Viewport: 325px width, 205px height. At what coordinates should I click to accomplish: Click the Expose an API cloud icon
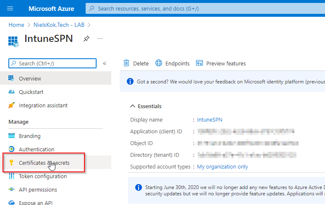coord(11,202)
